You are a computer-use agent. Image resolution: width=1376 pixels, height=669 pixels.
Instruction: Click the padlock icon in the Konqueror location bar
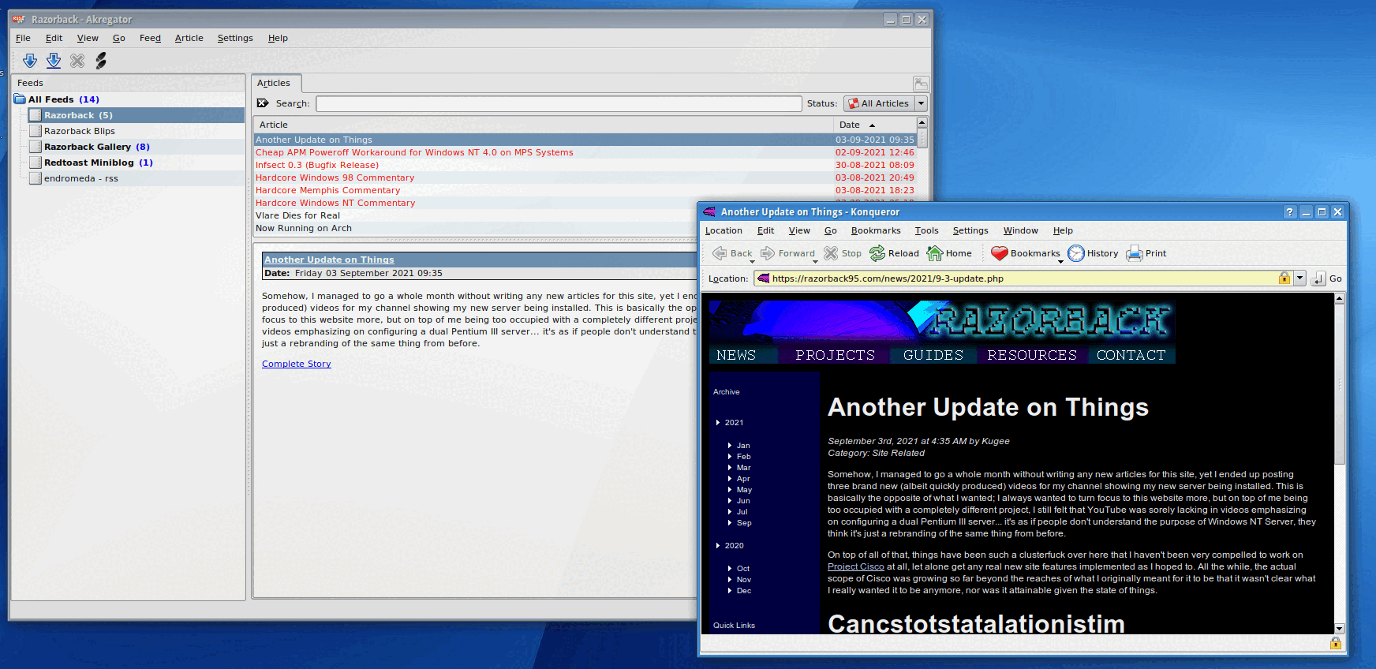(1284, 278)
